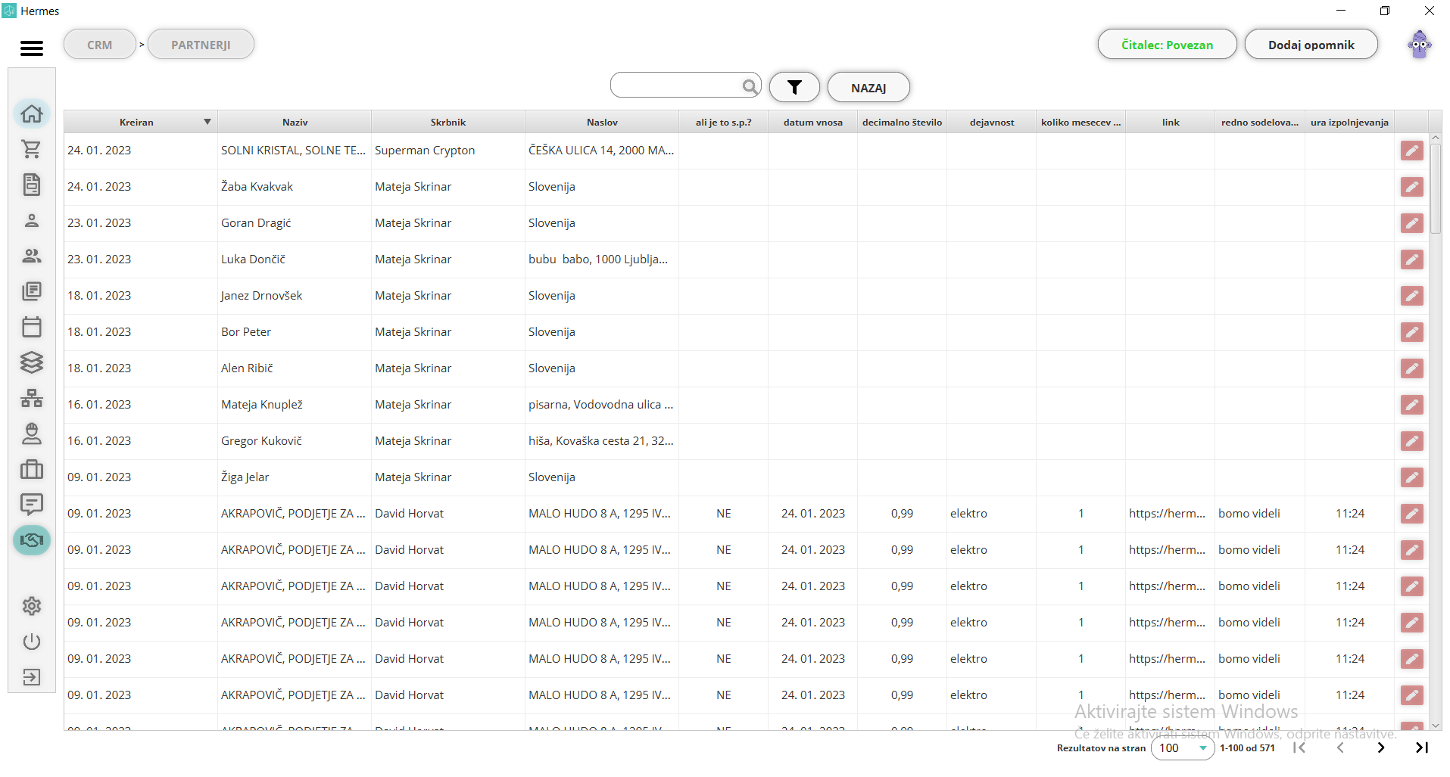Open the people group sidebar icon
The image size is (1450, 777).
click(32, 256)
